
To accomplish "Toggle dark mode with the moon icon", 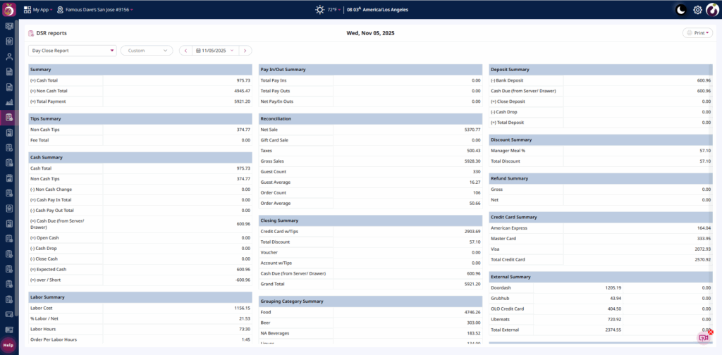I will coord(680,10).
